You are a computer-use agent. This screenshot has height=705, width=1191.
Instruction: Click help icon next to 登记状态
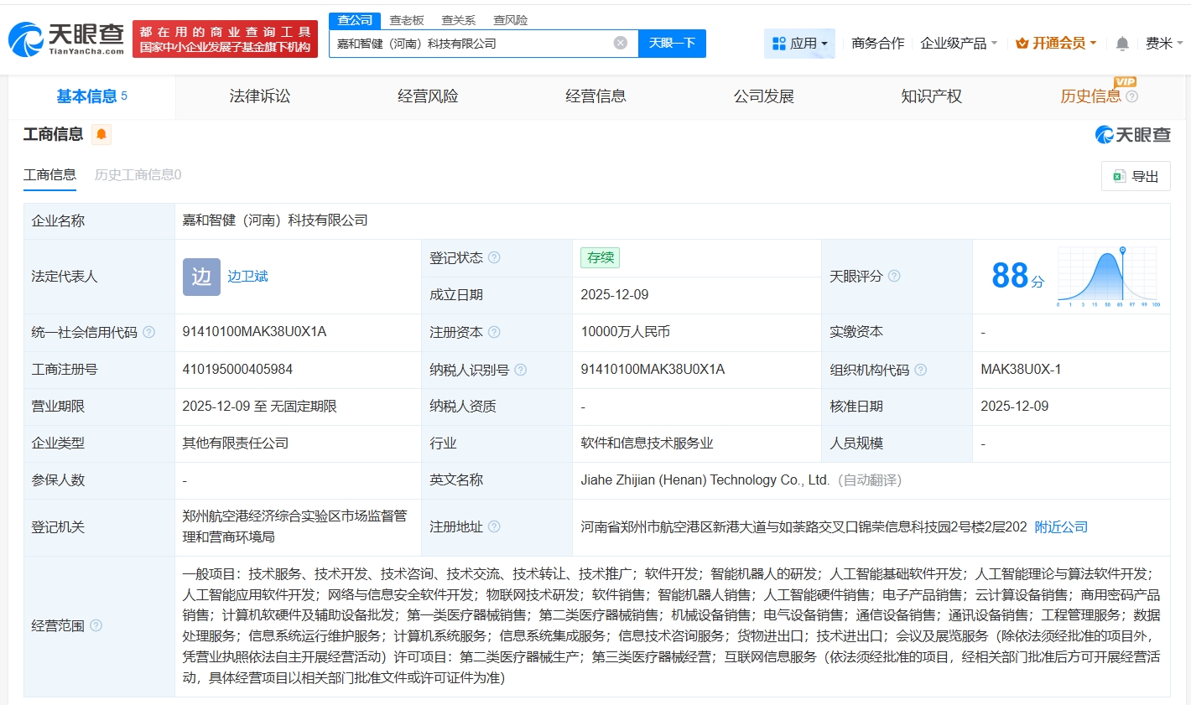(494, 257)
